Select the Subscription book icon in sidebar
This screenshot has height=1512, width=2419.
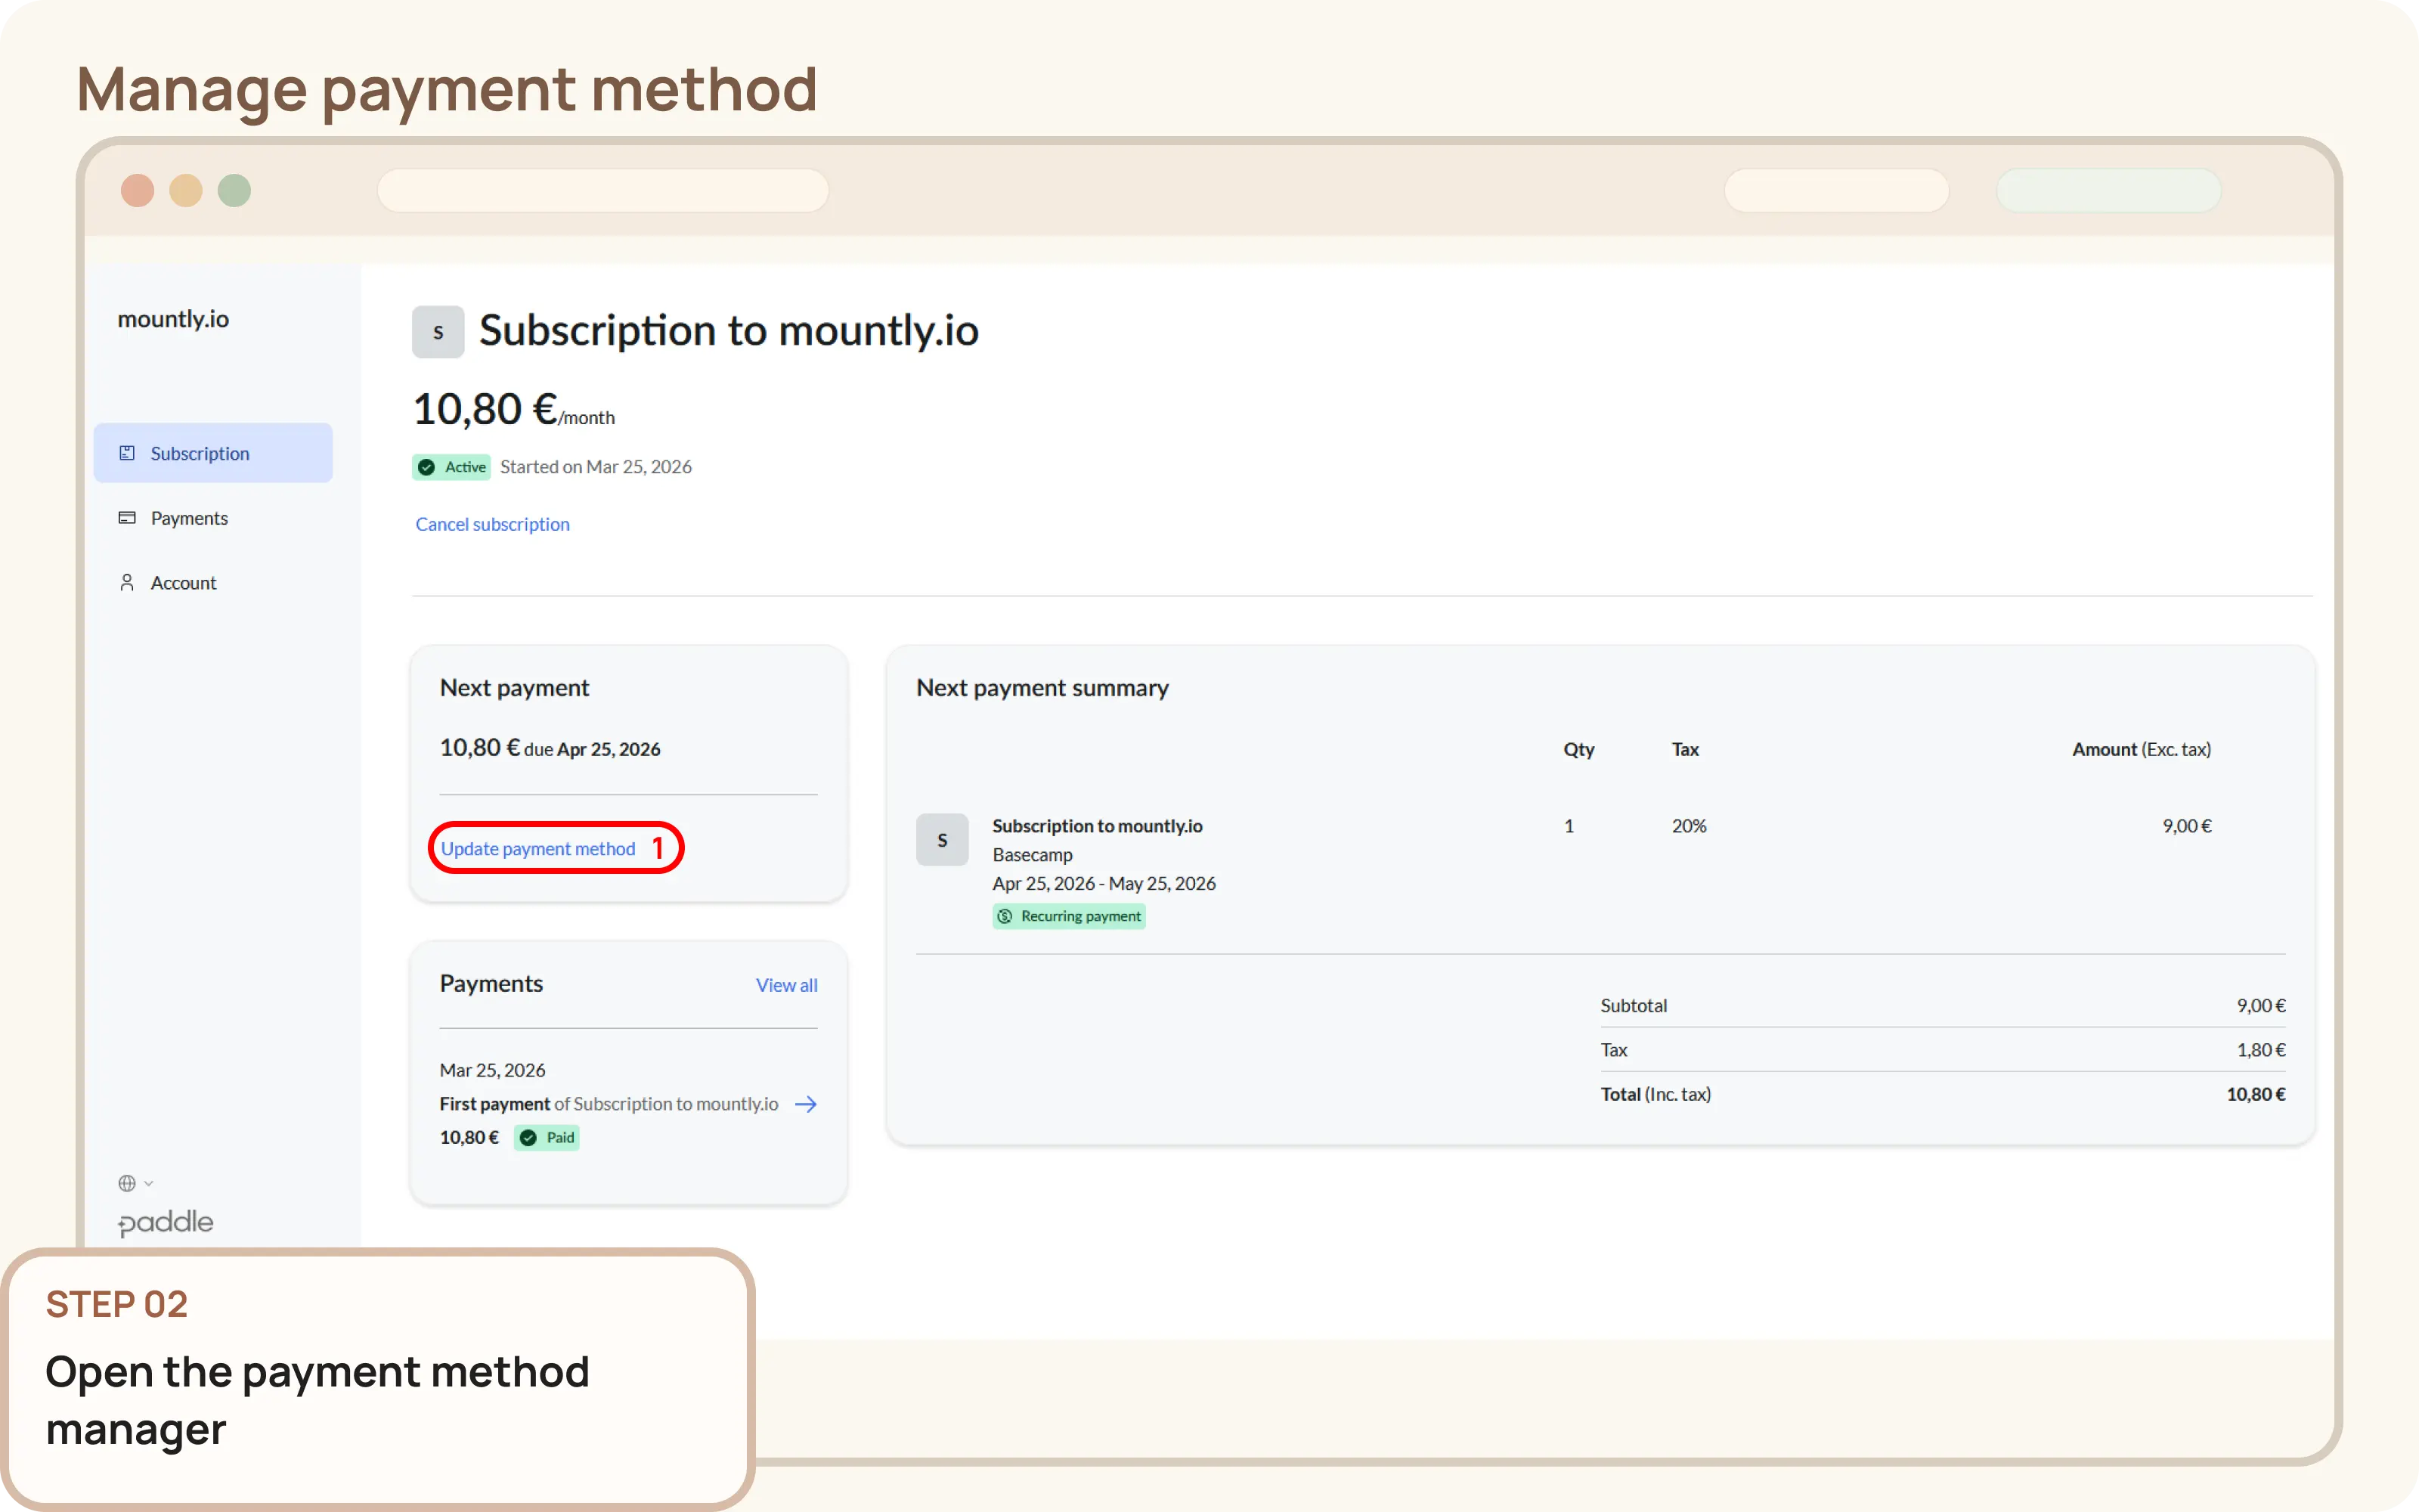pos(127,452)
